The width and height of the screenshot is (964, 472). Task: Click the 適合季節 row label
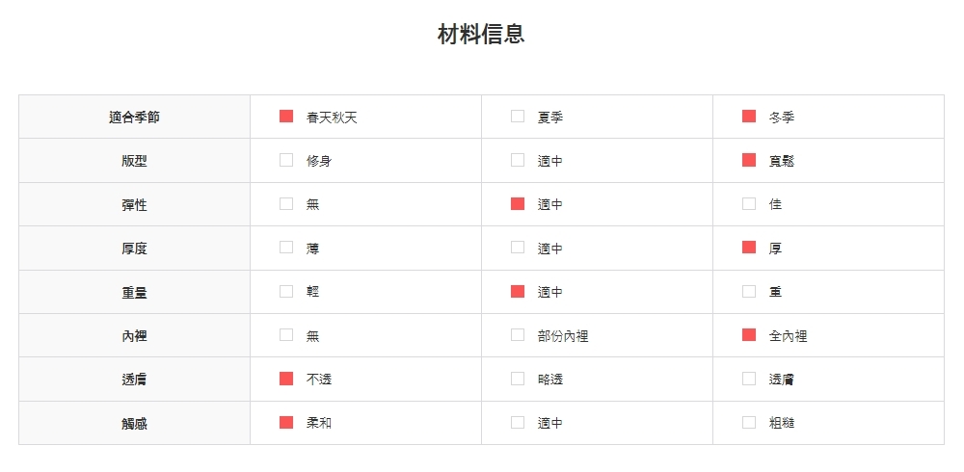click(x=134, y=117)
